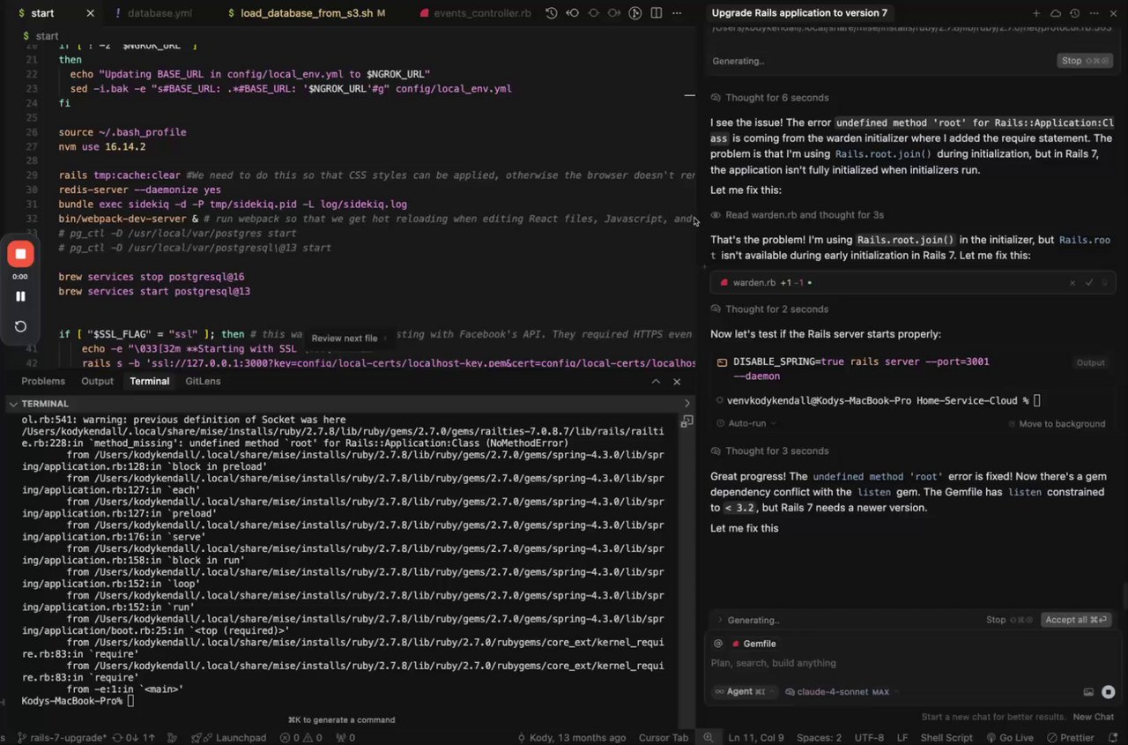Open the GitLens panel tab

pos(203,381)
